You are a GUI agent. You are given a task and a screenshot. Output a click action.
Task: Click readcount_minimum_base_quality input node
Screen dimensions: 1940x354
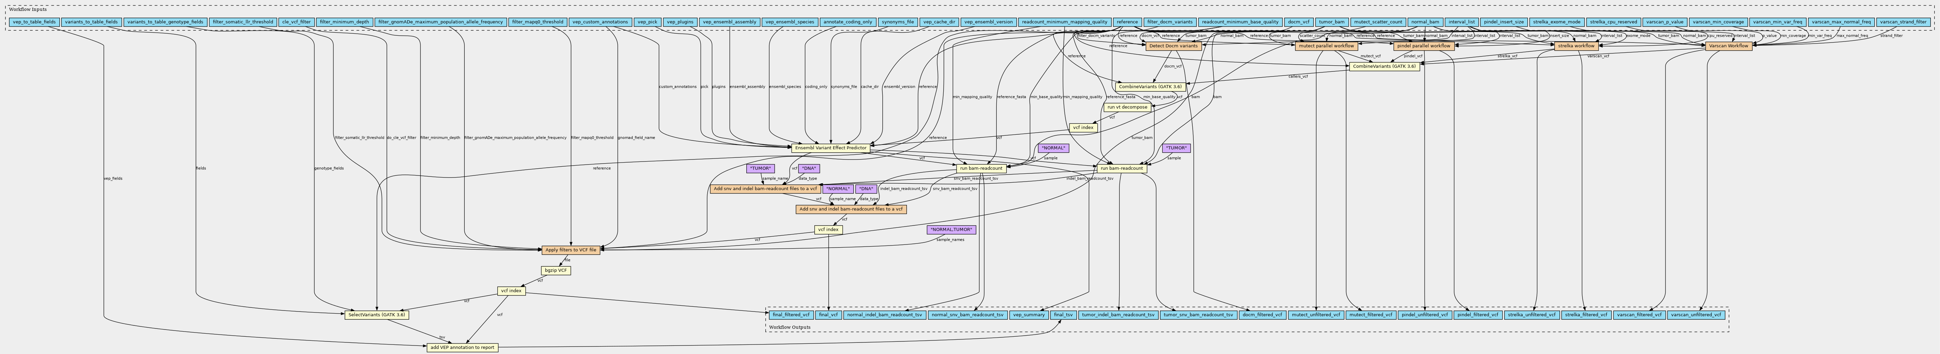coord(1240,22)
